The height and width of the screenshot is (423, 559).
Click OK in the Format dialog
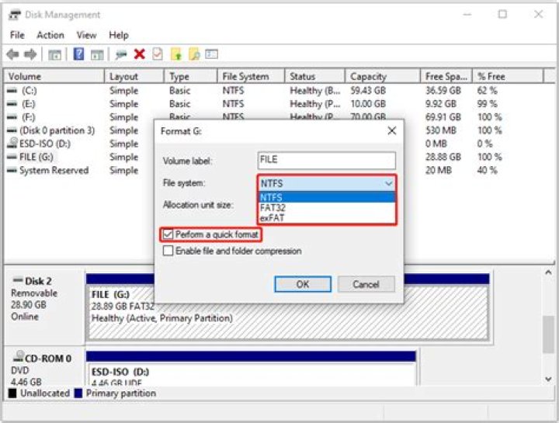tap(303, 284)
